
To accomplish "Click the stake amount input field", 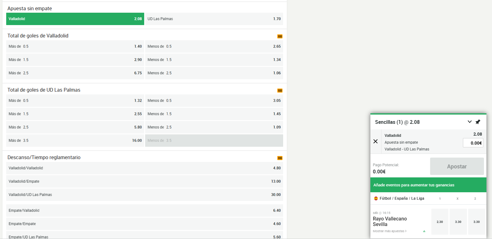I will click(x=473, y=143).
